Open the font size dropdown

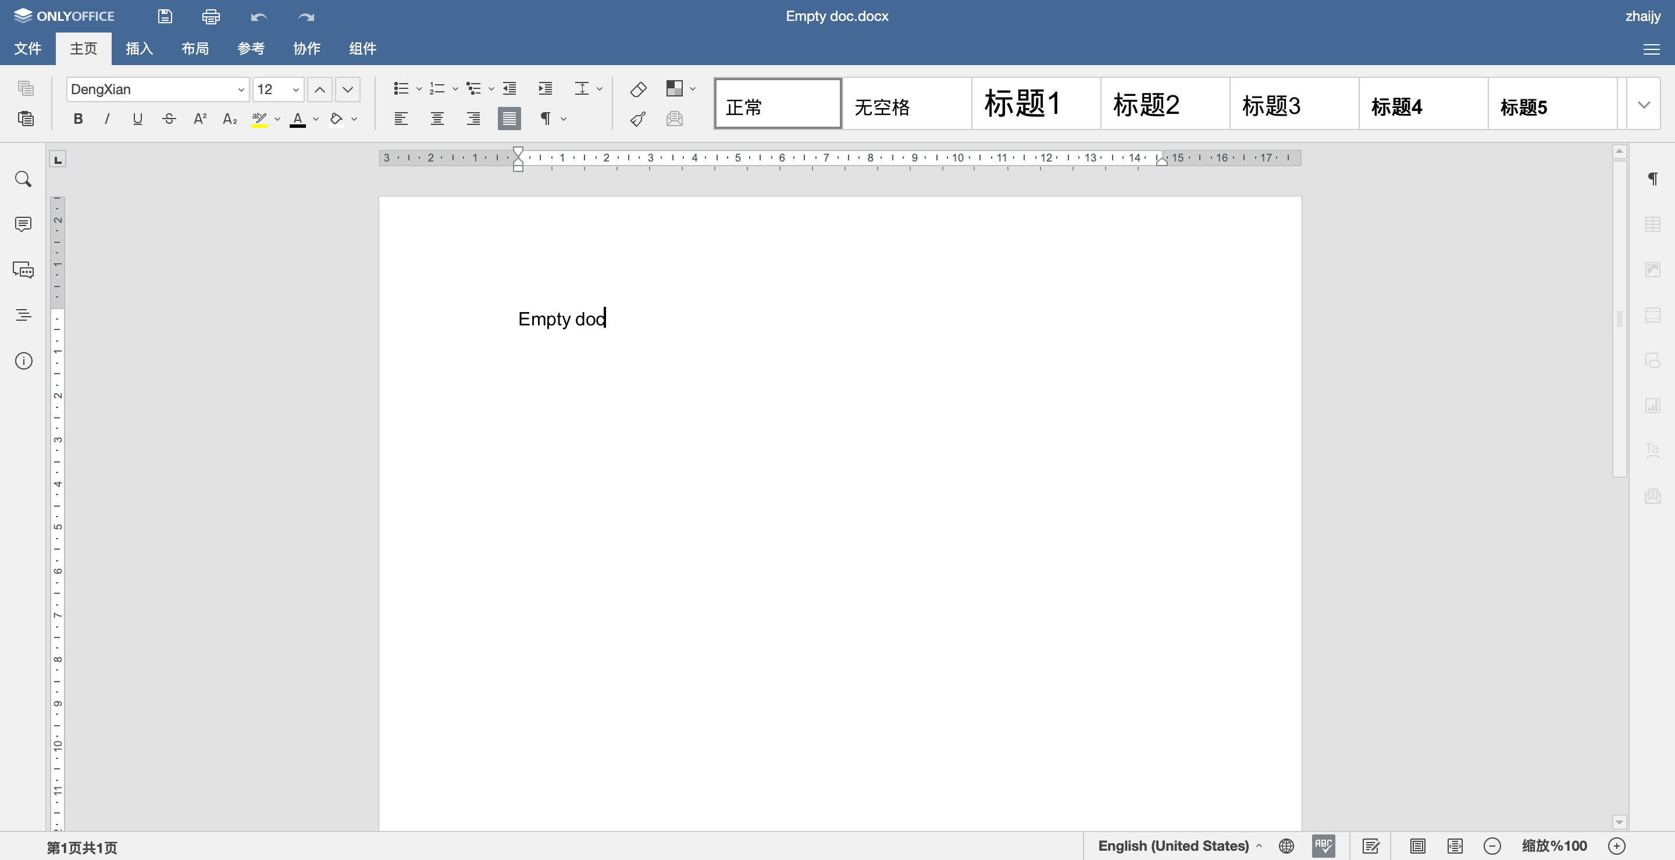click(295, 89)
